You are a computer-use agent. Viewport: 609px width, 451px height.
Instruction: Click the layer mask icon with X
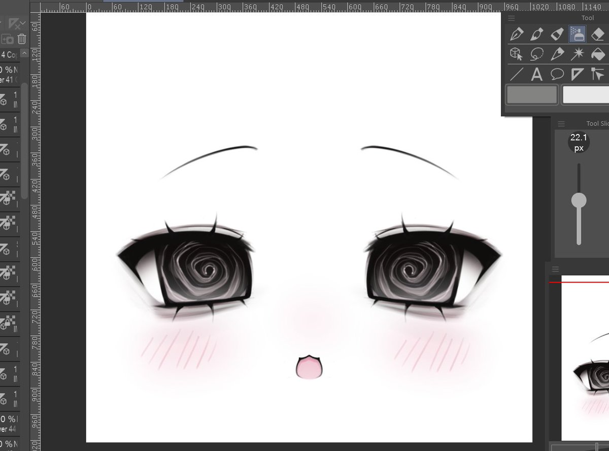[16, 23]
